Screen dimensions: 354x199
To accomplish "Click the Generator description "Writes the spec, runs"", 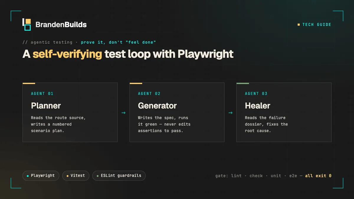I will point(164,124).
